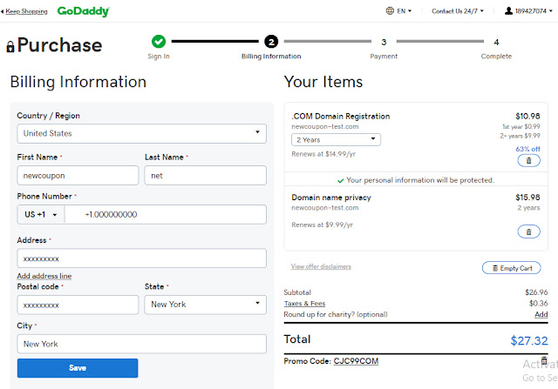The height and width of the screenshot is (389, 558).
Task: Click the blue Save button
Action: tap(78, 368)
